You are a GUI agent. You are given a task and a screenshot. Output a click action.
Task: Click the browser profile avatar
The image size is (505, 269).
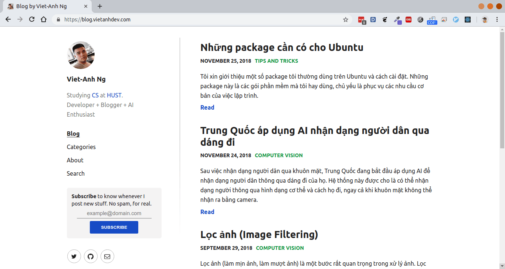[x=485, y=19]
